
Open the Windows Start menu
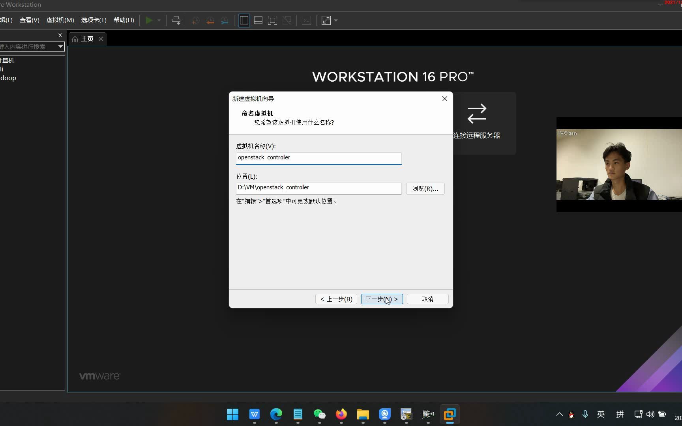[232, 414]
